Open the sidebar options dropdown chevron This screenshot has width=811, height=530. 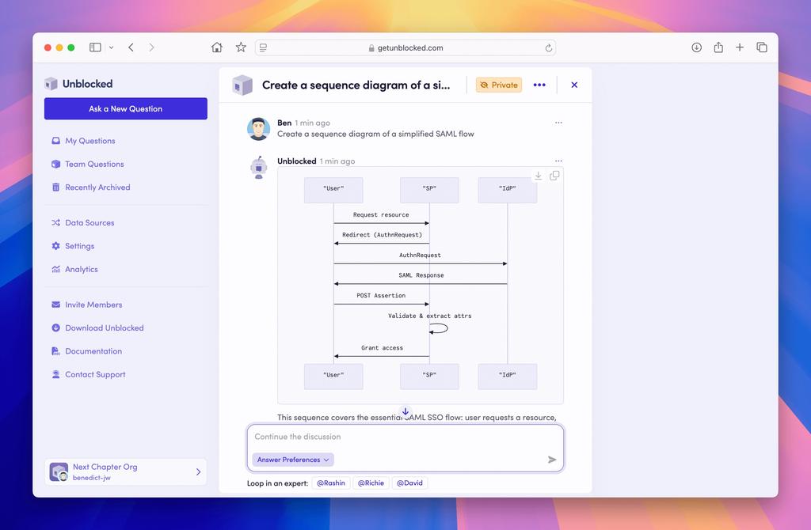pos(111,47)
